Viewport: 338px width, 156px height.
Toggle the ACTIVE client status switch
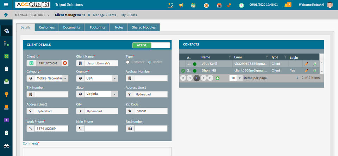tap(151, 45)
